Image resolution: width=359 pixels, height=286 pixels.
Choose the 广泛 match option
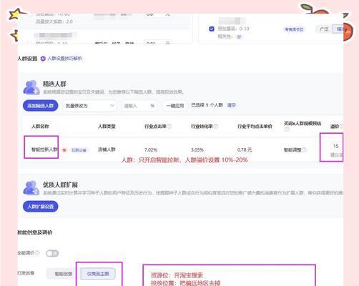click(324, 29)
